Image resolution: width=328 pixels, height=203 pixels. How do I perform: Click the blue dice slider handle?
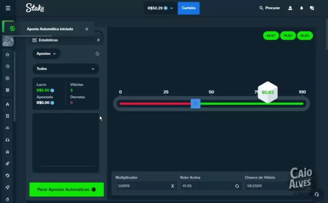click(195, 104)
